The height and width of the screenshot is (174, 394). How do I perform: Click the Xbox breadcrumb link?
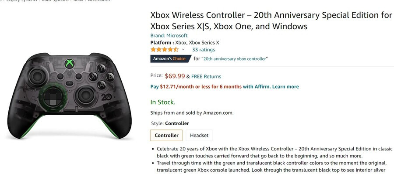(78, 1)
